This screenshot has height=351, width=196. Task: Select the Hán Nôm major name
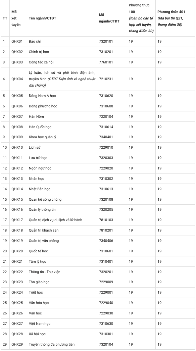click(36, 116)
